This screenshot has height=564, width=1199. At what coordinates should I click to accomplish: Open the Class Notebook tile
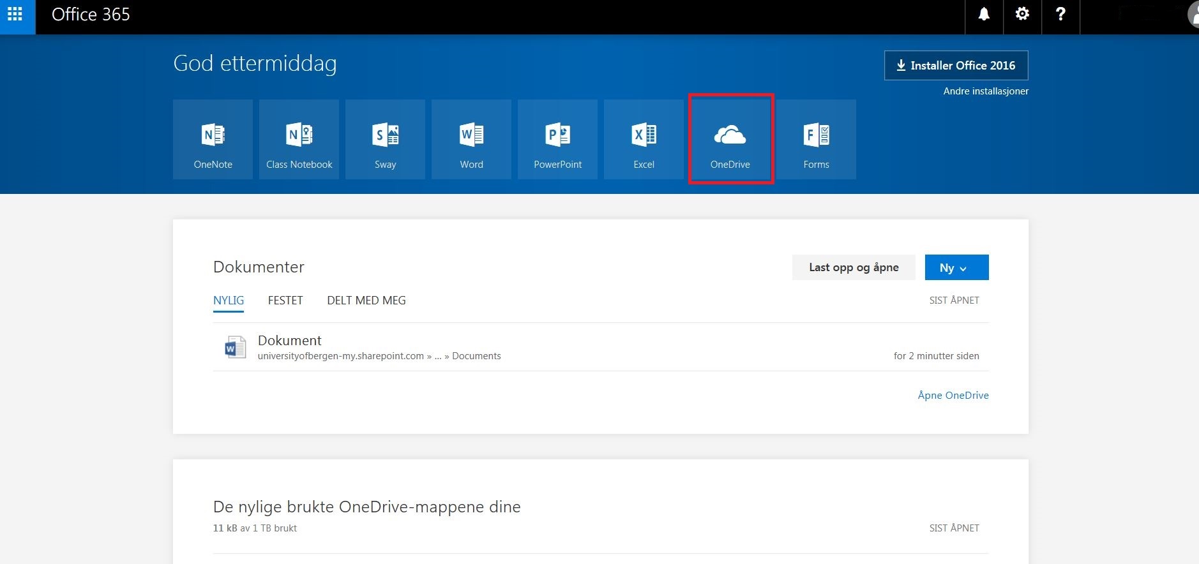pos(299,139)
